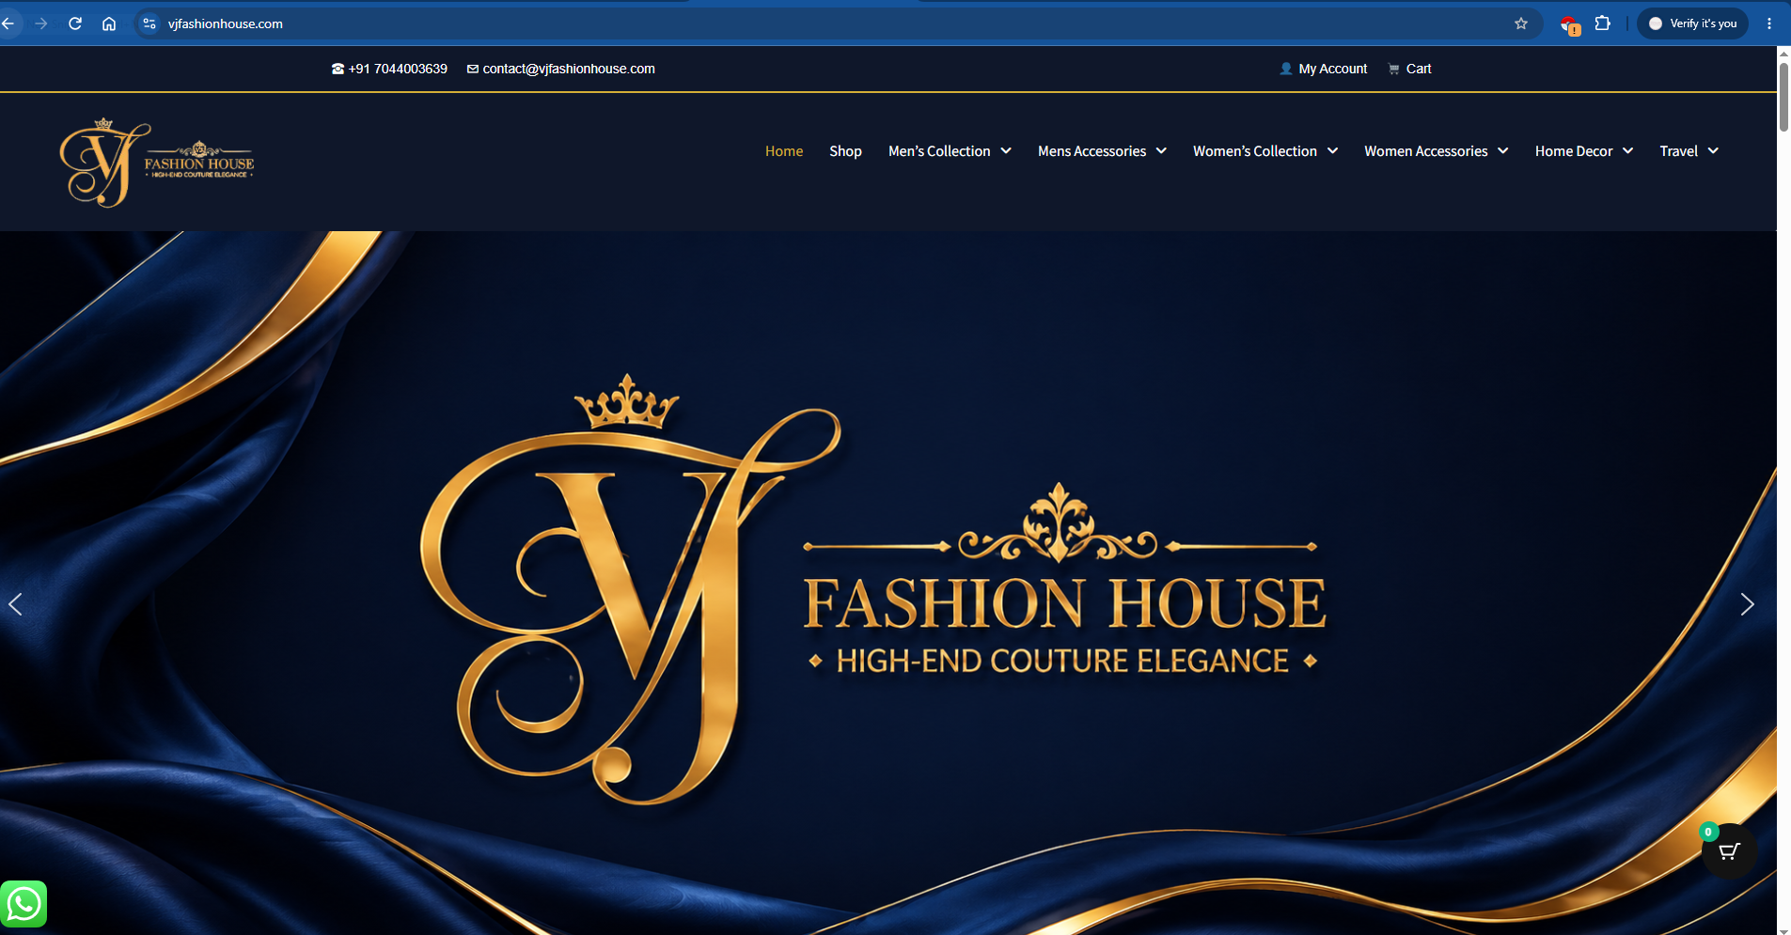Viewport: 1791px width, 935px height.
Task: Click the scrollbar down arrow
Action: (x=1783, y=930)
